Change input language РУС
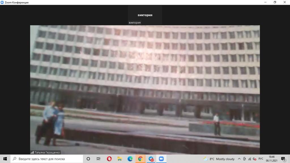Image resolution: width=290 pixels, height=163 pixels. click(261, 159)
